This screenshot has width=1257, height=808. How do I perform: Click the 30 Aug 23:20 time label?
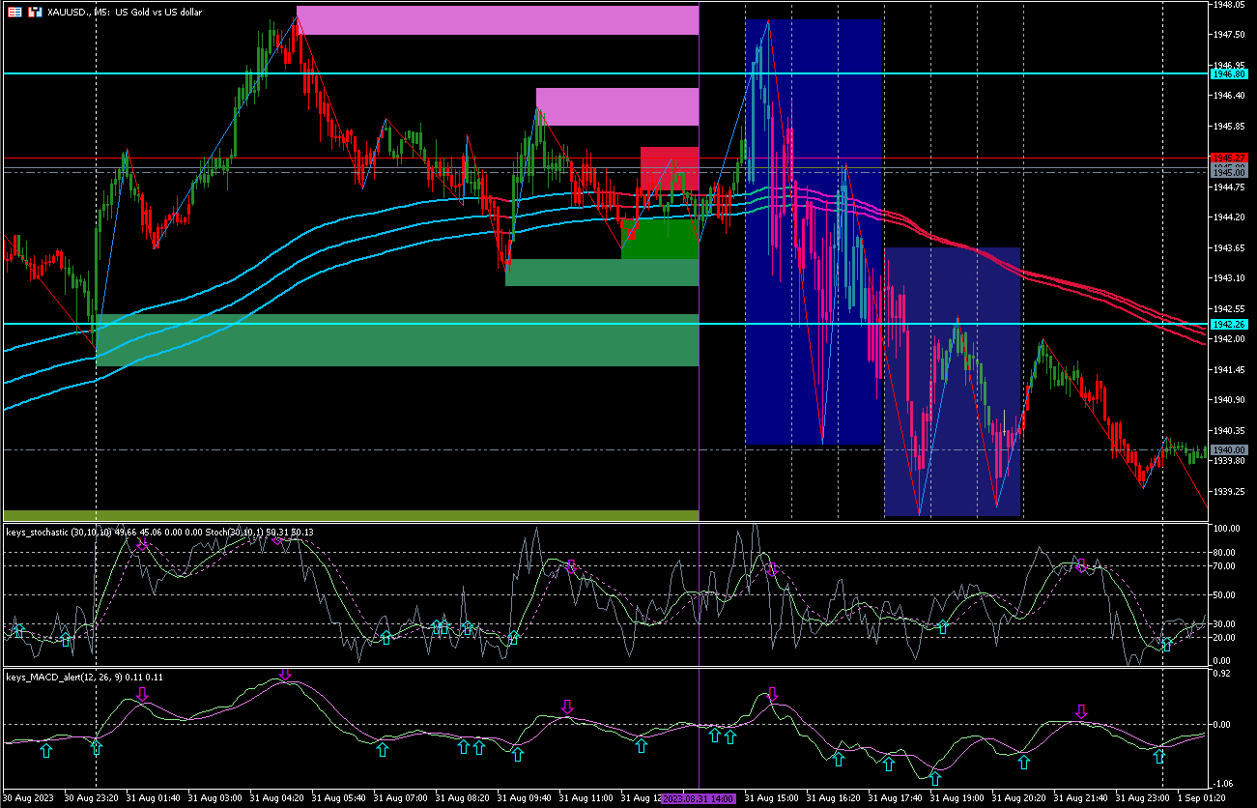click(x=92, y=799)
